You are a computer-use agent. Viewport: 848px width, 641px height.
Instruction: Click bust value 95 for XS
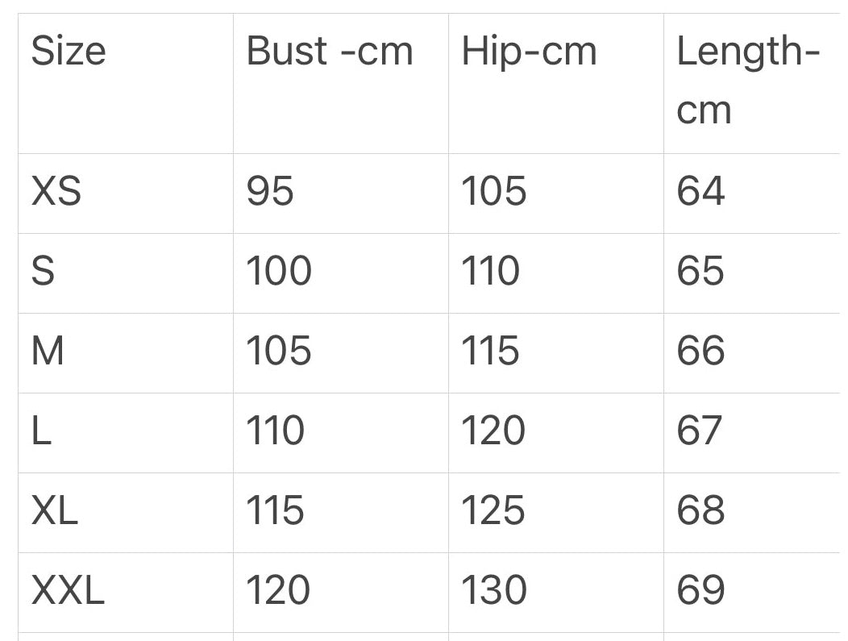[270, 191]
